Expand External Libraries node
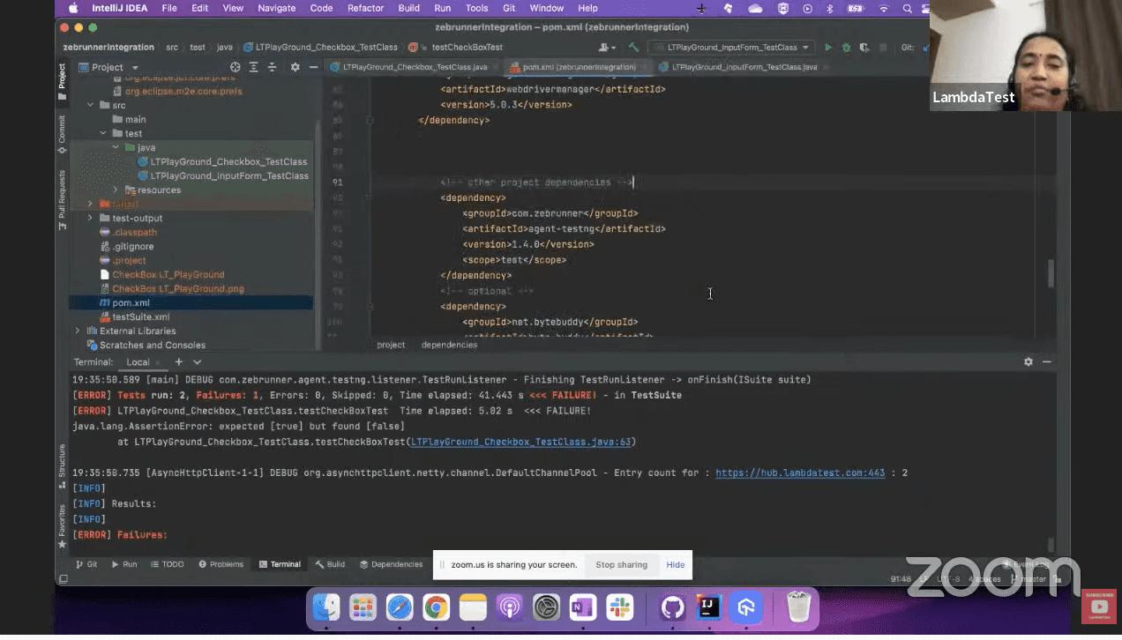The width and height of the screenshot is (1122, 640). (x=78, y=331)
